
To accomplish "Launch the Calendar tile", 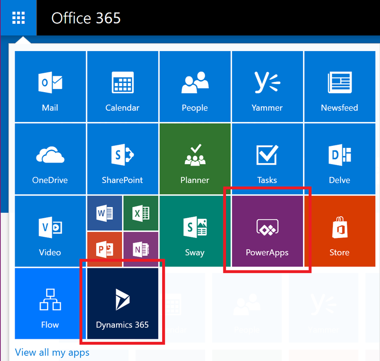I will coord(123,87).
